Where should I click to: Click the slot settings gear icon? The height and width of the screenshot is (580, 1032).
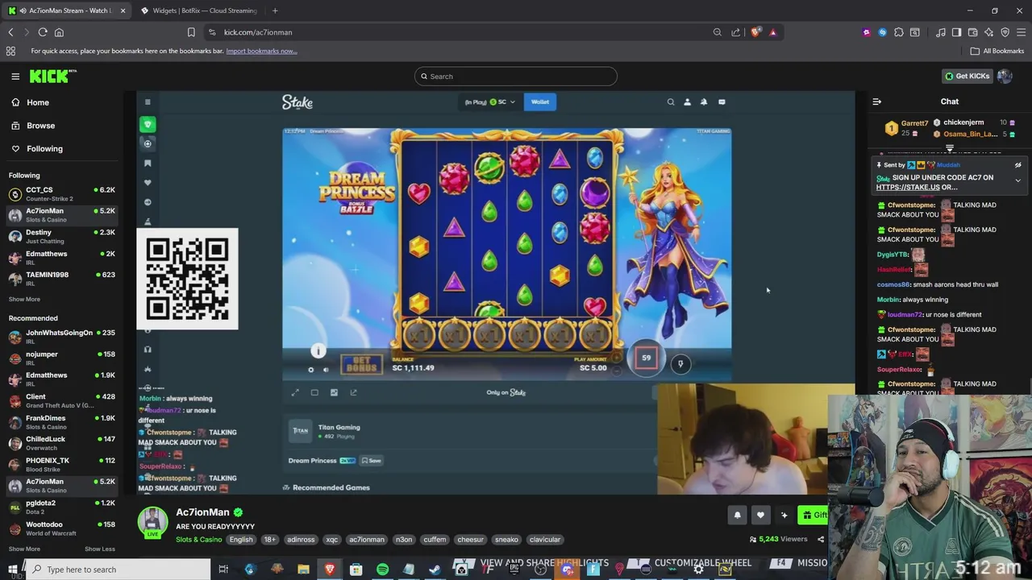coord(310,370)
